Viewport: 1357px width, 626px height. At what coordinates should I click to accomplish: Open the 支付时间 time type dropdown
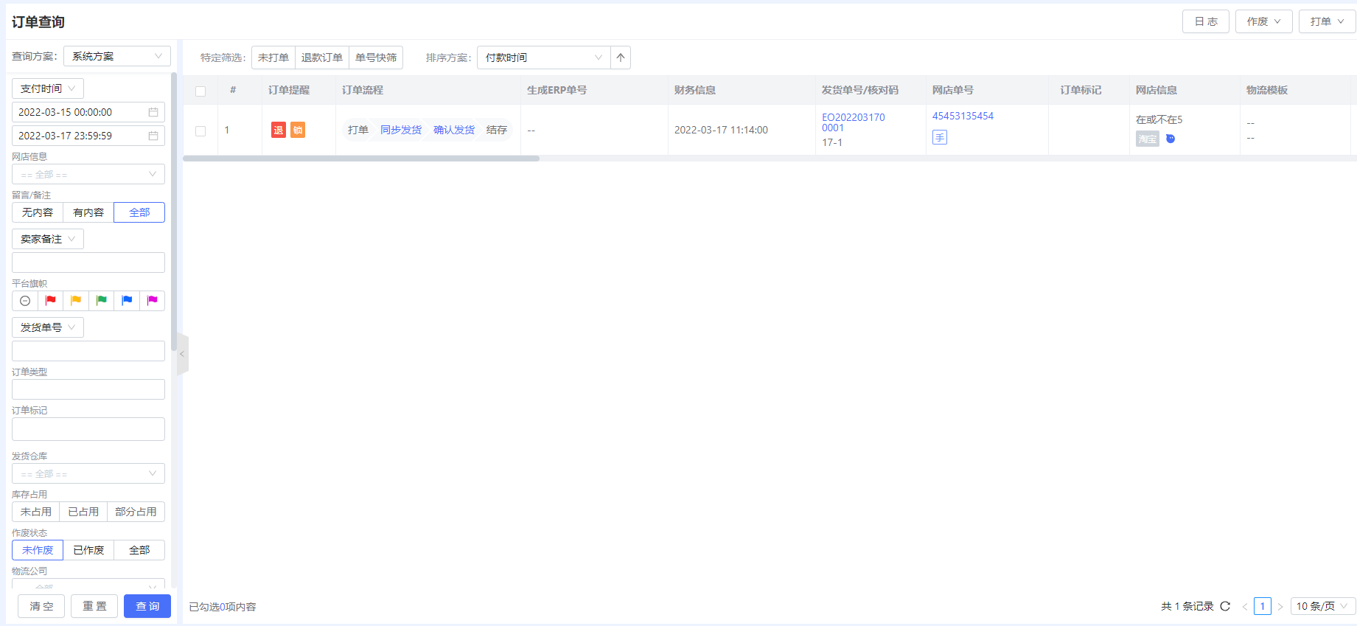(x=48, y=88)
